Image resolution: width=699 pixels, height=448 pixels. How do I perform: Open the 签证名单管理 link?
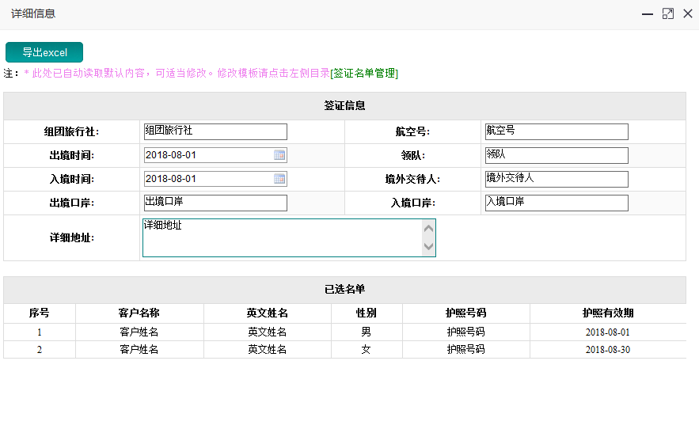364,74
